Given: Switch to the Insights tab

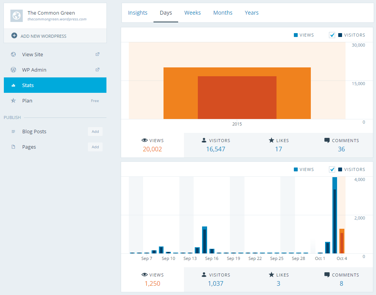Looking at the screenshot, I should 138,13.
